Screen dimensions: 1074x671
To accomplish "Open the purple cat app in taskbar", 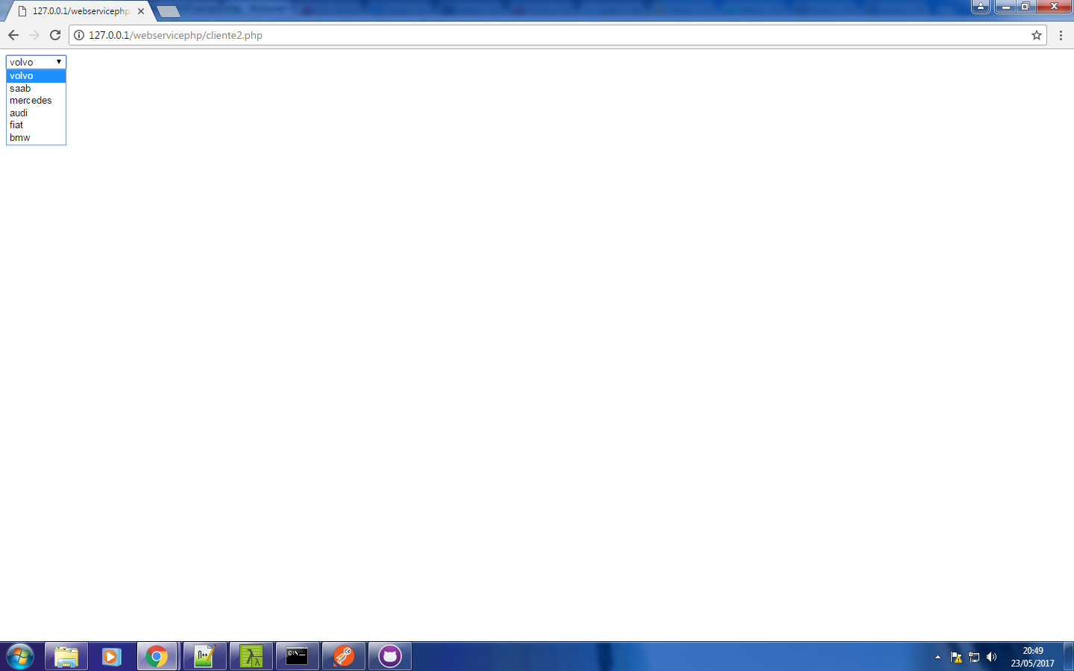I will tap(390, 657).
